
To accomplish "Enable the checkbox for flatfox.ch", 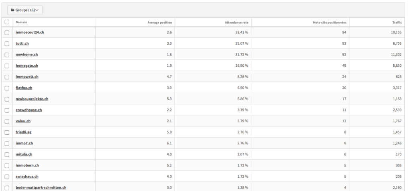I will coord(7,88).
